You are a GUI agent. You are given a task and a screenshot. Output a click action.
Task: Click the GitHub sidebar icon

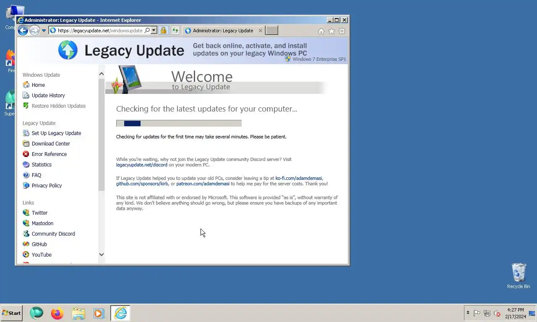[x=26, y=244]
